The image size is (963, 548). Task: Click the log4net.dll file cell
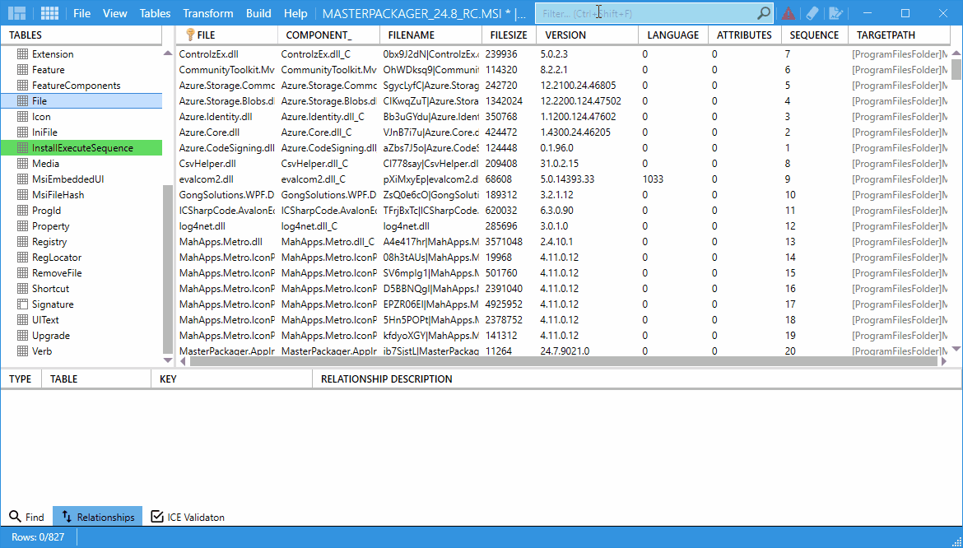[226, 225]
